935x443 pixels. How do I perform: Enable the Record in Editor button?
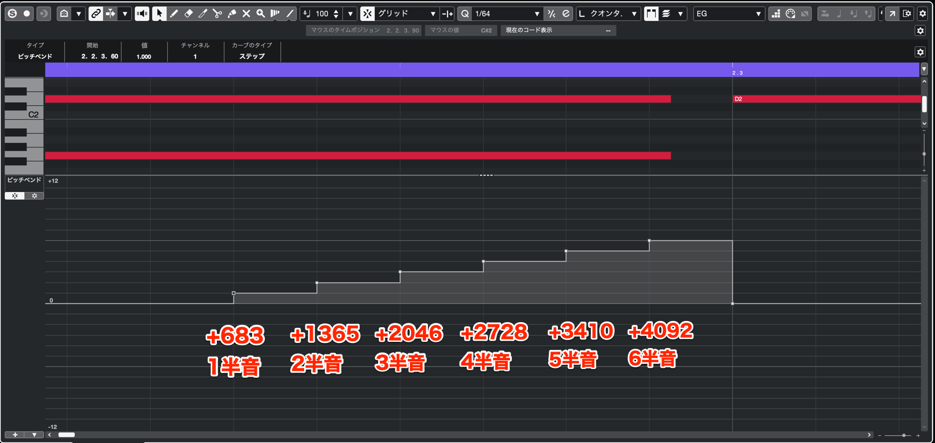coord(27,13)
